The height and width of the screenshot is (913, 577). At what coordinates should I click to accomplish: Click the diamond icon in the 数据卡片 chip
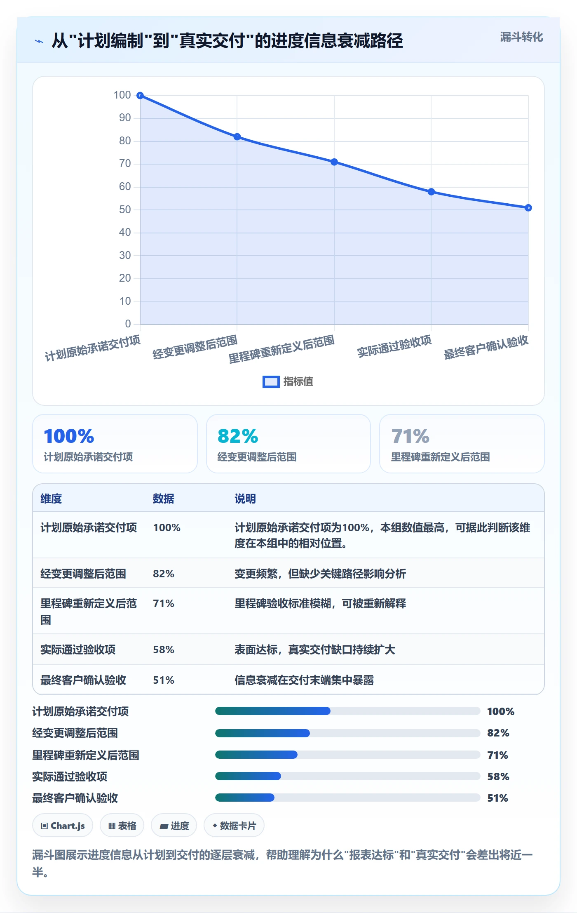pos(215,826)
